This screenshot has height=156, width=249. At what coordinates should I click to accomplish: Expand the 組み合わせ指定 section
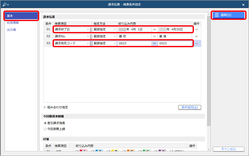[x=45, y=107]
